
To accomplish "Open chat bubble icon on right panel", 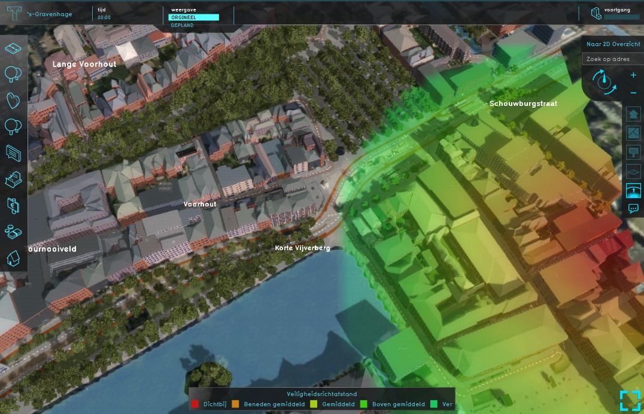I will [x=633, y=209].
